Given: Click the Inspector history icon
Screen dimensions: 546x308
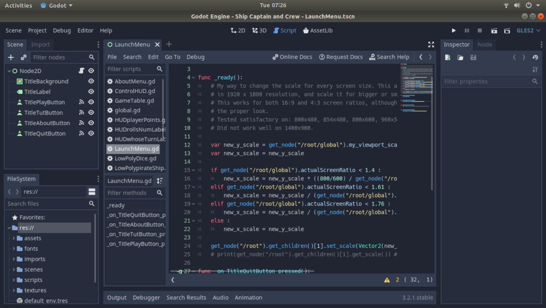Looking at the screenshot, I should coord(535,58).
